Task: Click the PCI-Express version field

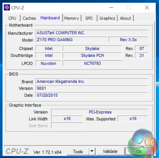Action: click(x=100, y=112)
